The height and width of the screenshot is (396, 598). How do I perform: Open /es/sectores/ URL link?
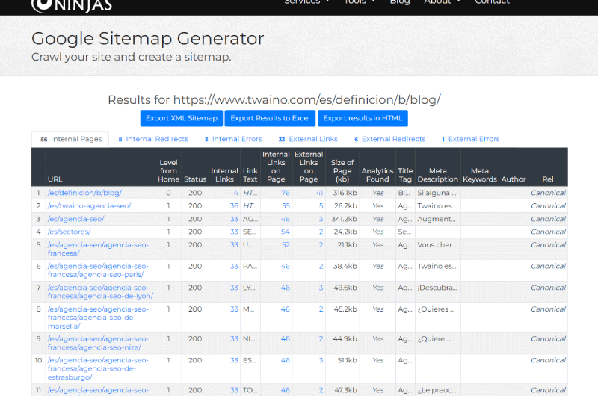point(69,232)
